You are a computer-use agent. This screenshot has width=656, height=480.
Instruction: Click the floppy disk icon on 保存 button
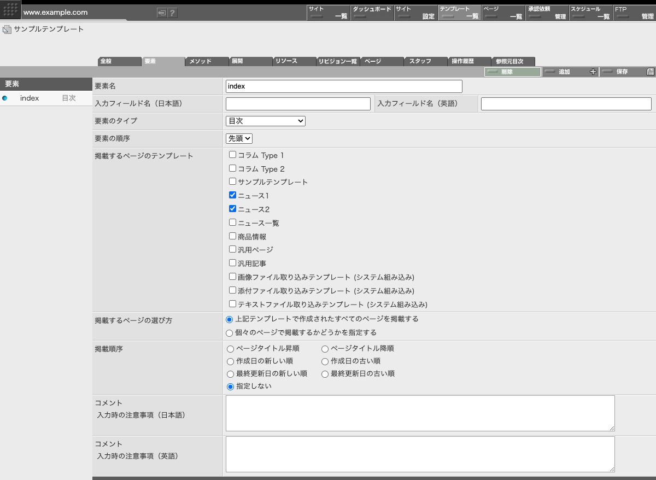tap(650, 72)
